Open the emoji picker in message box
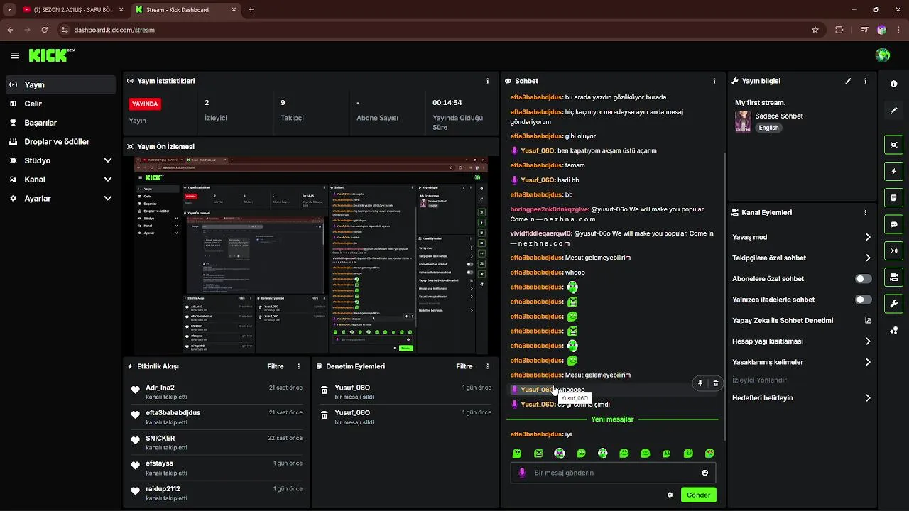This screenshot has height=511, width=909. [x=704, y=473]
